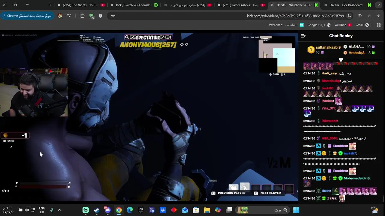385x216 pixels.
Task: Open the shield extension icon
Action: [x=100, y=16]
